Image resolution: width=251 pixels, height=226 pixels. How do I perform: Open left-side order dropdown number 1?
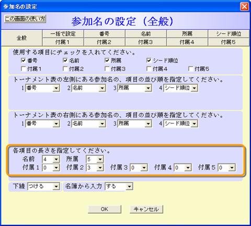42,88
